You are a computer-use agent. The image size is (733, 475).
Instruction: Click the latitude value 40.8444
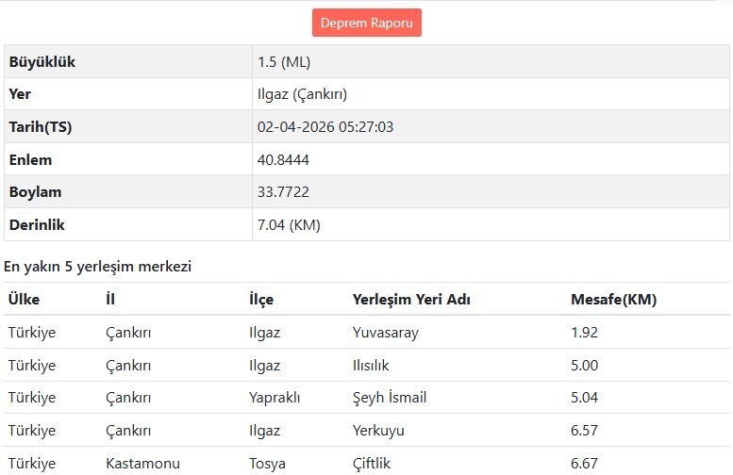(283, 159)
